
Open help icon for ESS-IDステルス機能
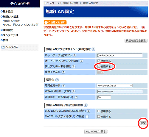[89, 111]
